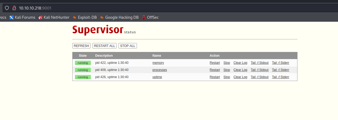Open the Kali Forums bookmark
338x120 pixels.
(x=23, y=17)
